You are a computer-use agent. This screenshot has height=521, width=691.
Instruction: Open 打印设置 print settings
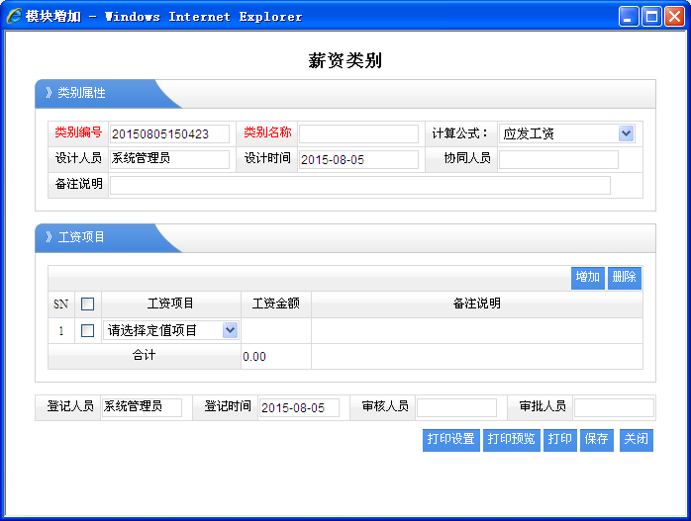[x=450, y=440]
